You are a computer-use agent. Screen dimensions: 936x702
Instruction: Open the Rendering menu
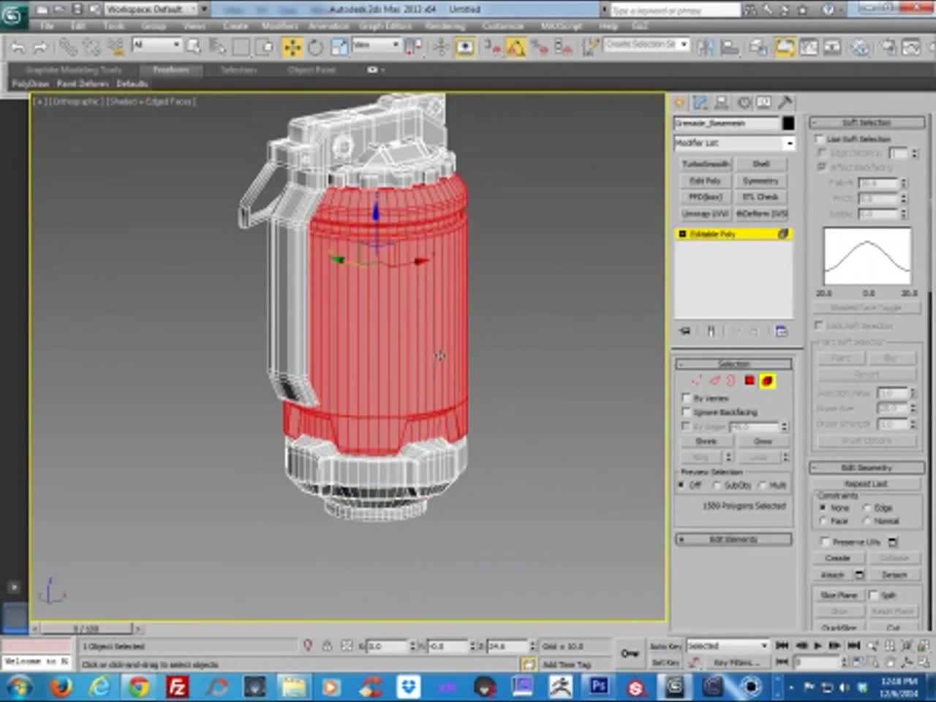tap(444, 26)
